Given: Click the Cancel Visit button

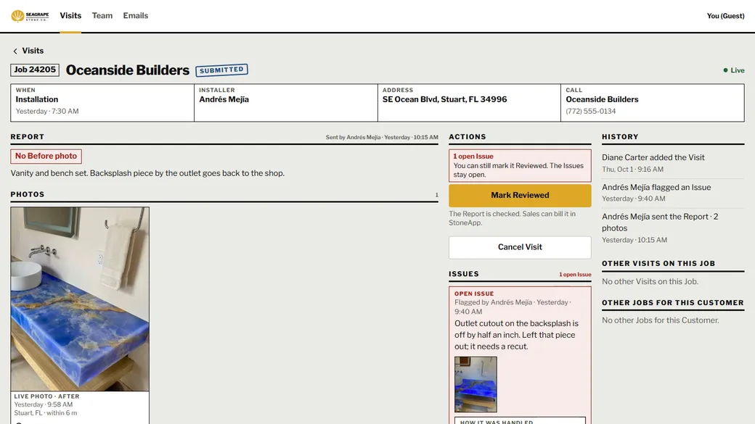Looking at the screenshot, I should click(520, 247).
